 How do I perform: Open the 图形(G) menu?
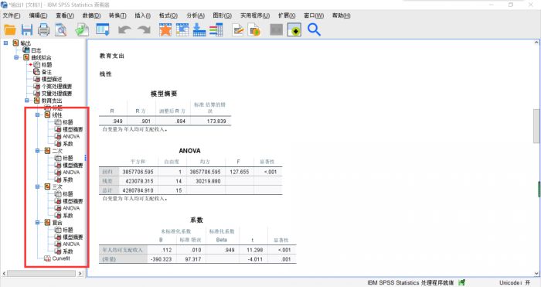click(223, 15)
